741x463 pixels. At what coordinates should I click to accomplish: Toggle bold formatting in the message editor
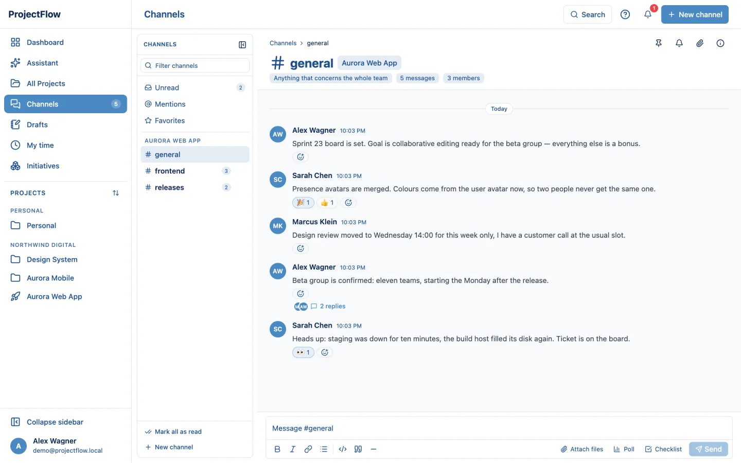tap(277, 449)
